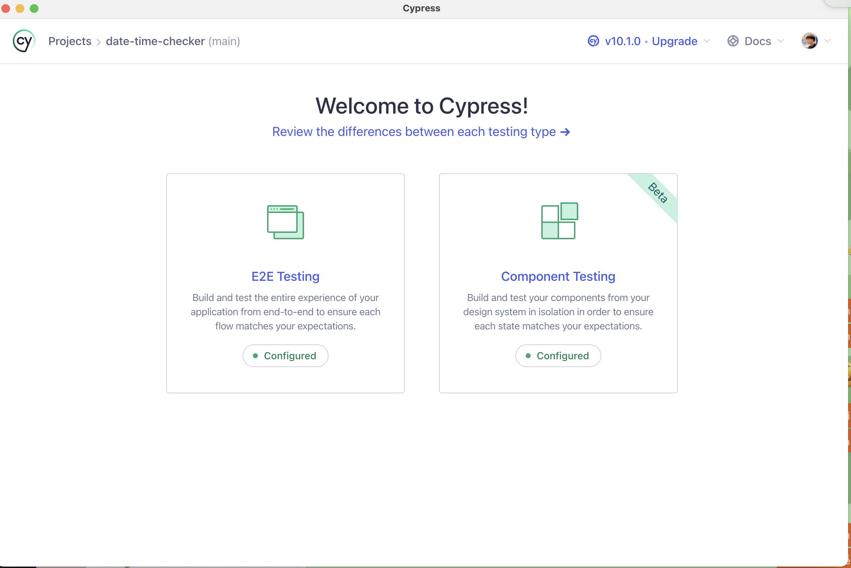Expand the Docs dropdown chevron
Screen dimensions: 851x568
tap(781, 41)
